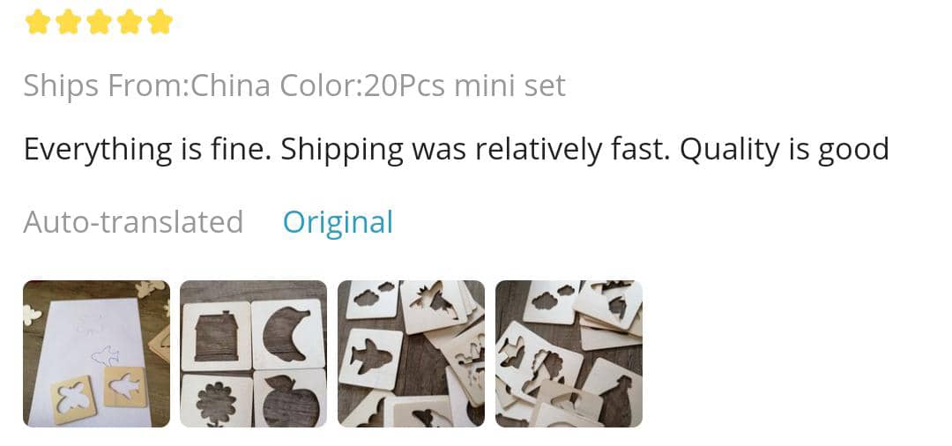Open first photo with stencils on paper
Image resolution: width=952 pixels, height=446 pixels.
pos(96,353)
